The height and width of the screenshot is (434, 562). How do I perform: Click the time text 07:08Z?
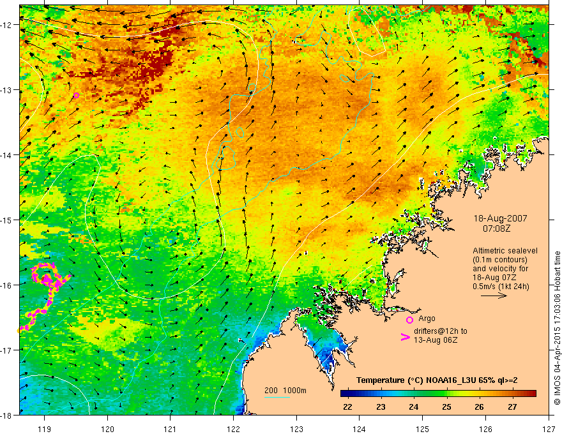tap(496, 228)
